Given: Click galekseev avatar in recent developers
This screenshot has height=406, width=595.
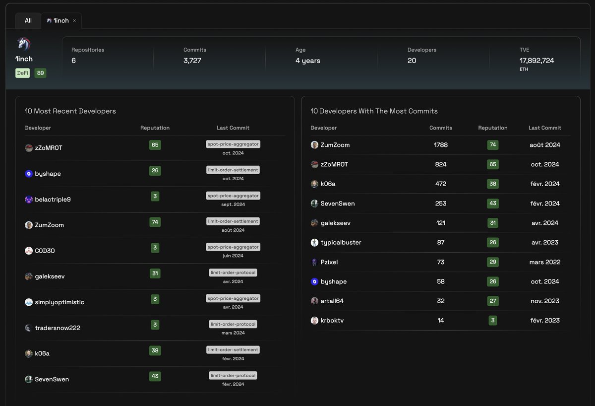Looking at the screenshot, I should tap(29, 276).
